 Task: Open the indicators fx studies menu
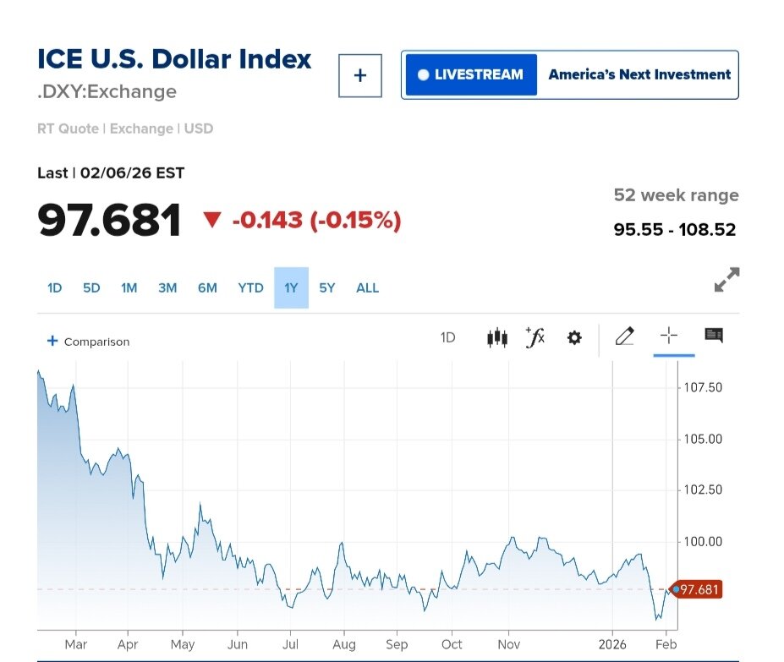click(x=535, y=338)
